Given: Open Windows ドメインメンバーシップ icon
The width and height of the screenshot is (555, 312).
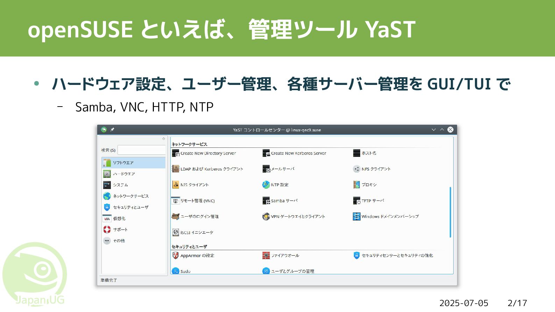Looking at the screenshot, I should [x=357, y=216].
